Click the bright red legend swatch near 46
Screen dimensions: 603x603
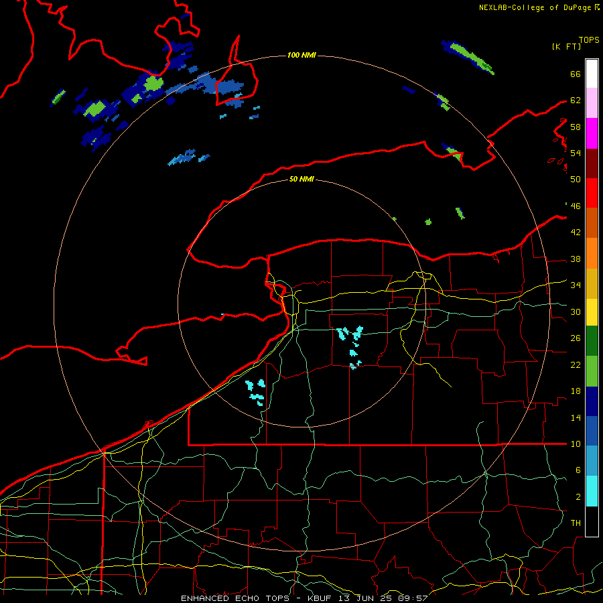point(592,193)
